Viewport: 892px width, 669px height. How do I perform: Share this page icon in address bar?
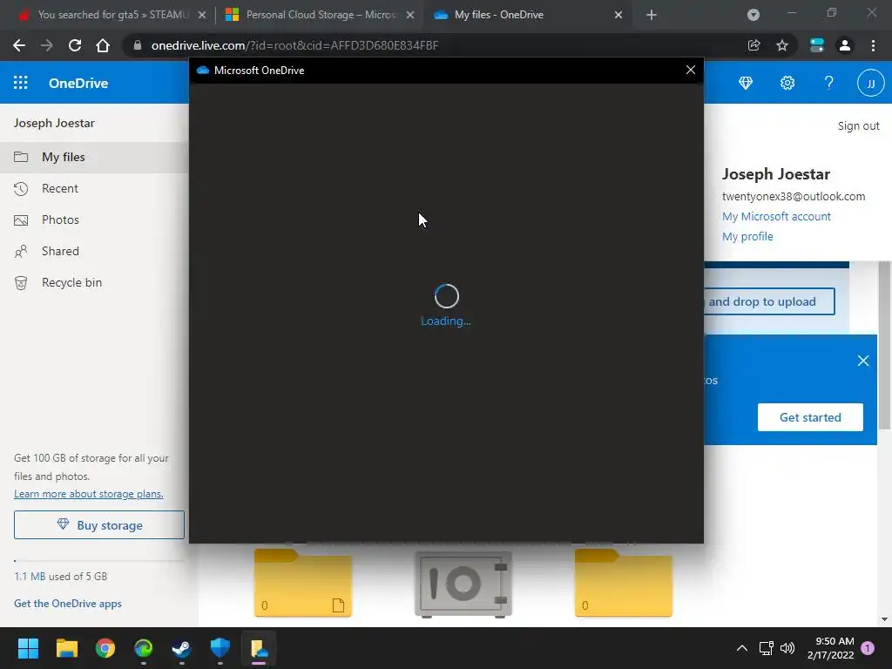tap(753, 45)
